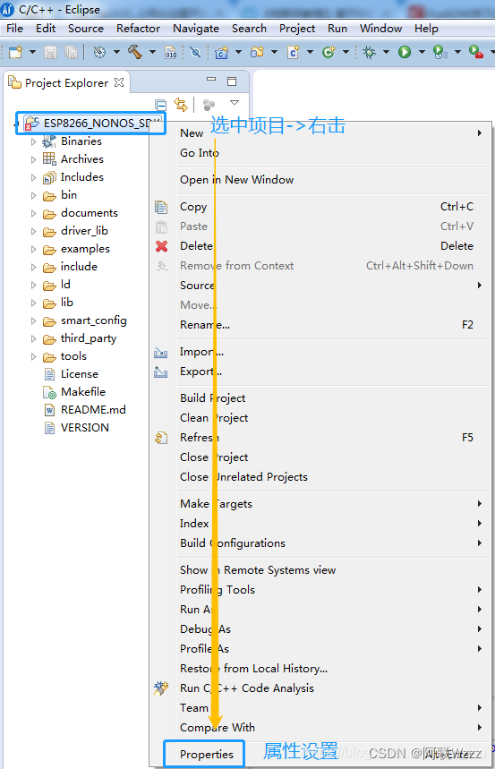Click the Debug bug icon
The image size is (495, 769).
click(x=369, y=52)
